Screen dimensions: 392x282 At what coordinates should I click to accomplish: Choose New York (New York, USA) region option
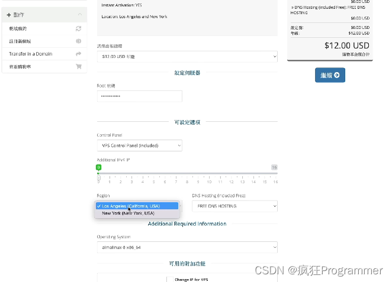coord(128,213)
